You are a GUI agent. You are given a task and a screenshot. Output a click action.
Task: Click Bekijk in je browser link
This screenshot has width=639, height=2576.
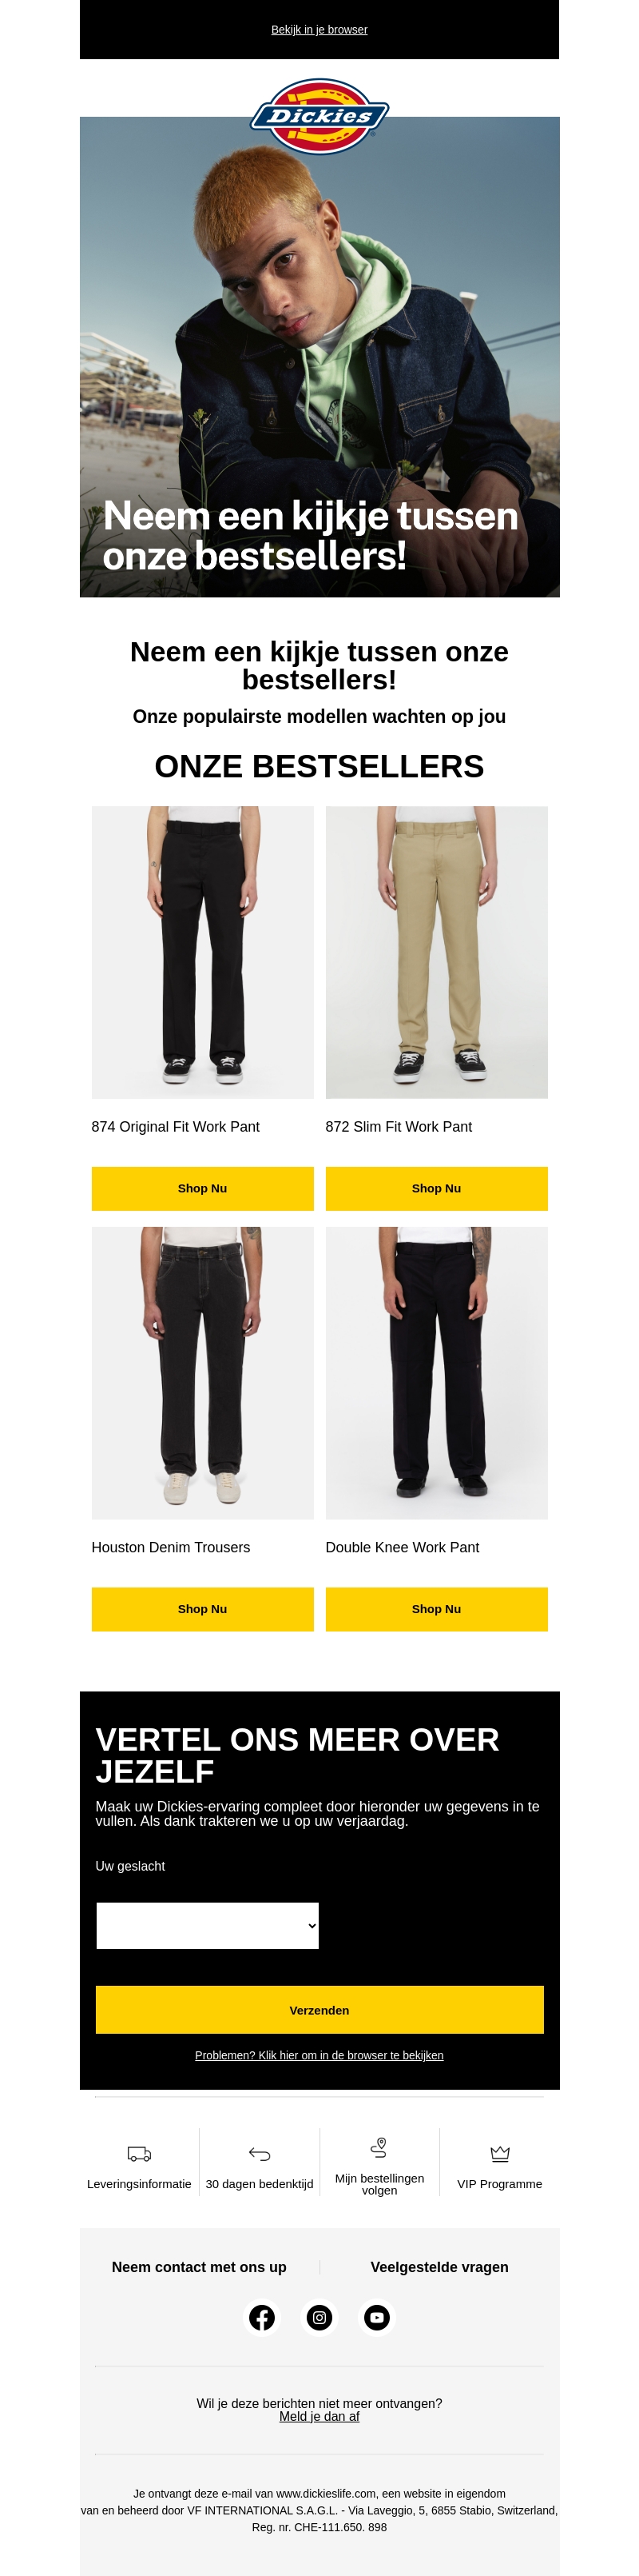[319, 30]
